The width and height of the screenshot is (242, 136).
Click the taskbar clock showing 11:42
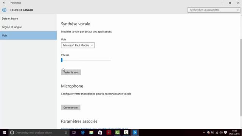234,133
